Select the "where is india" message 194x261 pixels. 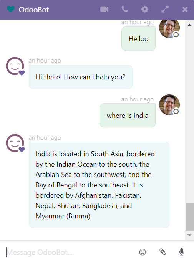128,116
